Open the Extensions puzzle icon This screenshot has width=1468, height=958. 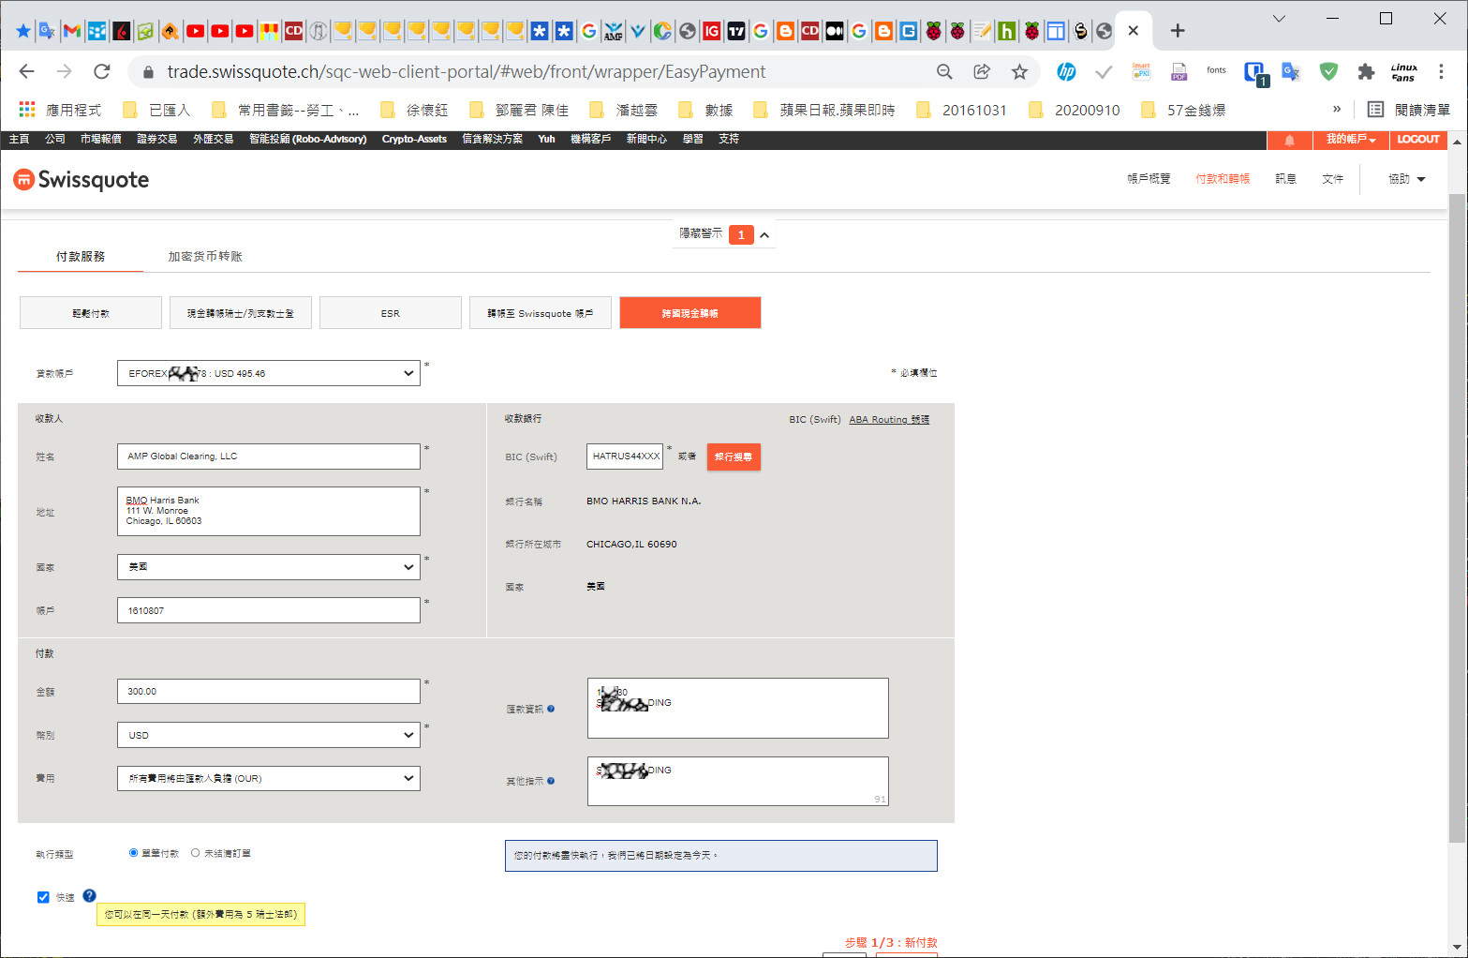click(x=1366, y=71)
